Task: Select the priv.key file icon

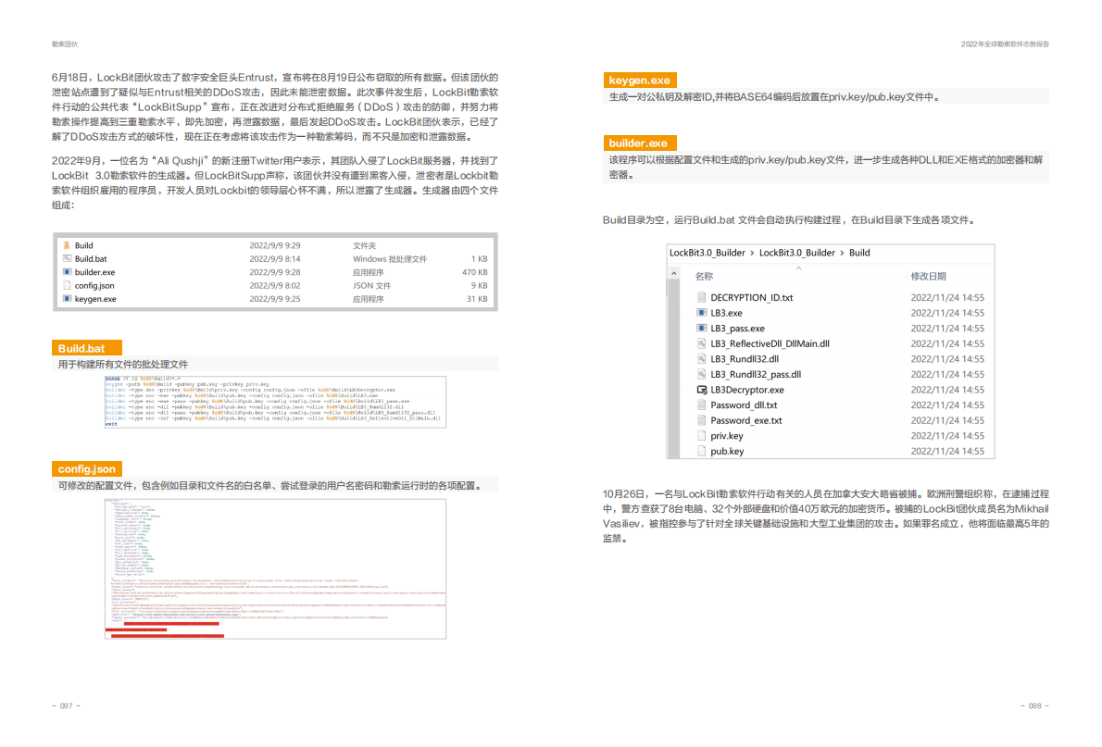Action: (x=702, y=436)
